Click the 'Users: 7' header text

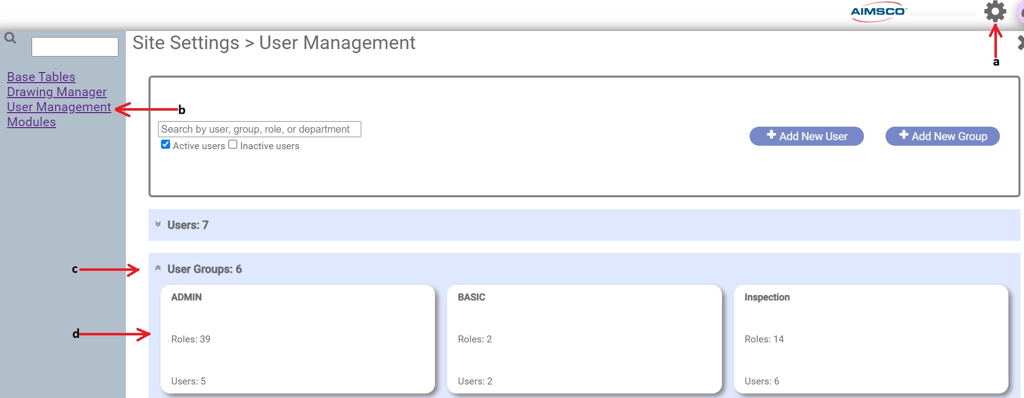(x=188, y=225)
